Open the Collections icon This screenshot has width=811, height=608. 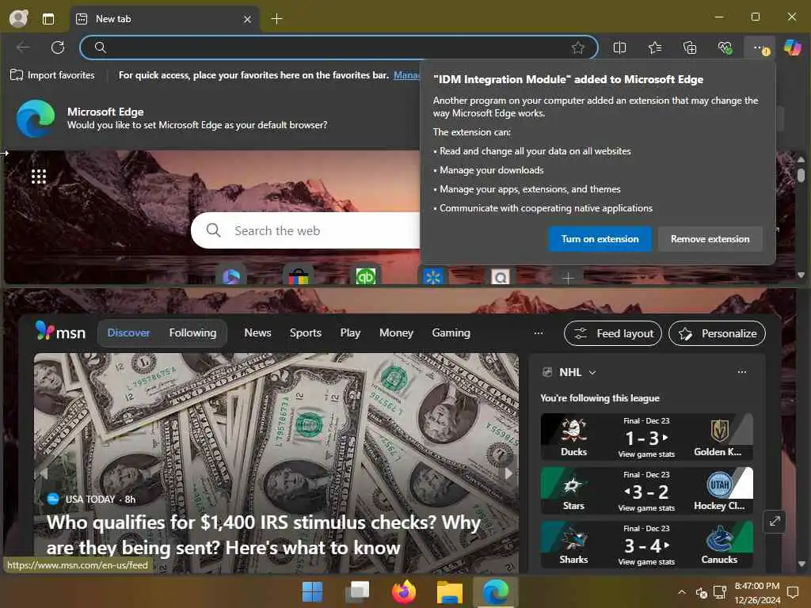(690, 47)
